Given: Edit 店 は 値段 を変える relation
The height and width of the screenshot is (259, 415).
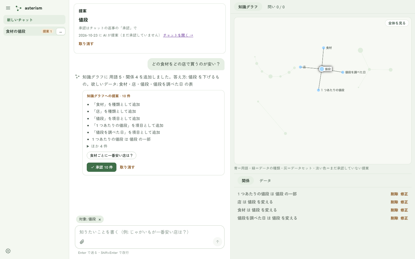Looking at the screenshot, I should point(404,202).
